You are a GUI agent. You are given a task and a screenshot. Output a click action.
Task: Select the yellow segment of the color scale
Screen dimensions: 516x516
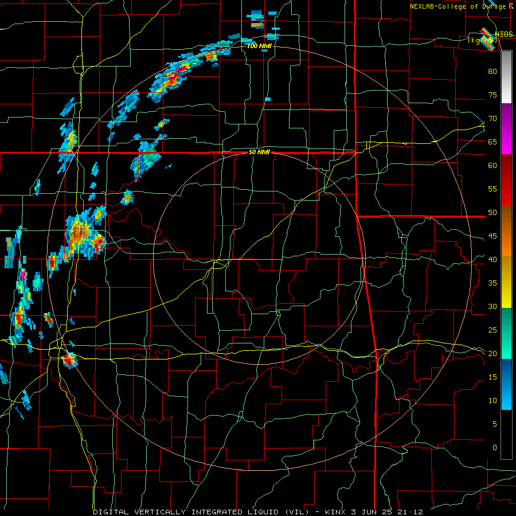(506, 282)
